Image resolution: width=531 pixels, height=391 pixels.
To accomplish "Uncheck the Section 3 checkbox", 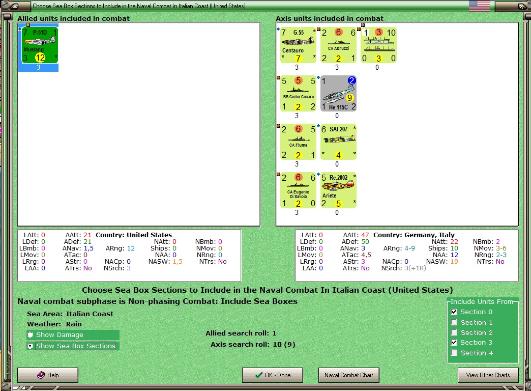I will click(x=454, y=343).
